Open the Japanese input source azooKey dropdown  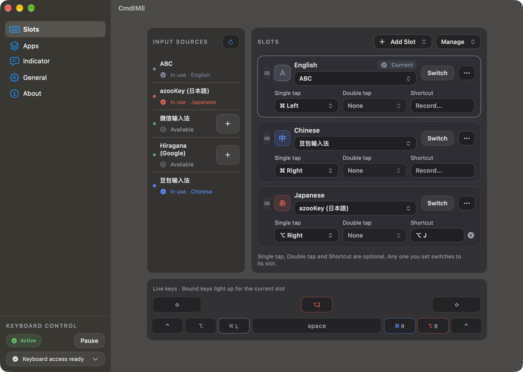tap(355, 208)
